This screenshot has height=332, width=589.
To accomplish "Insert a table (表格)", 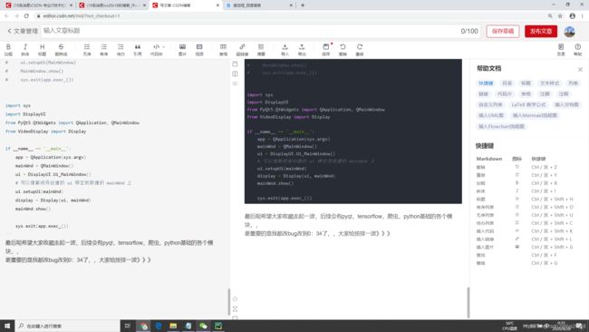I will [223, 49].
